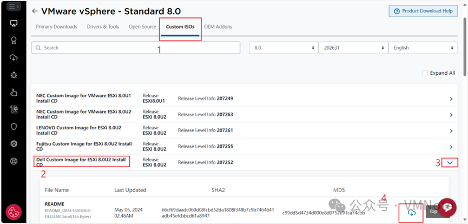
Task: Click the red cookie settings button
Action: [x=14, y=212]
